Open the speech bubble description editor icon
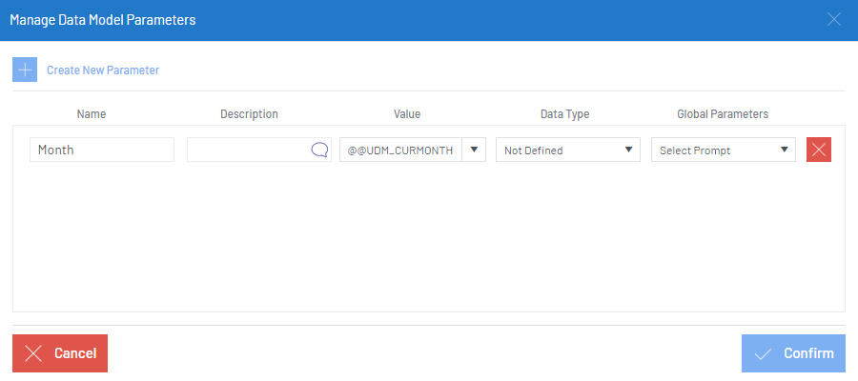The width and height of the screenshot is (858, 381). point(319,150)
